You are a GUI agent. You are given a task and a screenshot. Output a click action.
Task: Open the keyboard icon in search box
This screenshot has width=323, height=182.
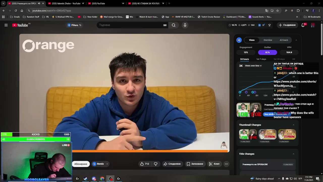(165, 25)
